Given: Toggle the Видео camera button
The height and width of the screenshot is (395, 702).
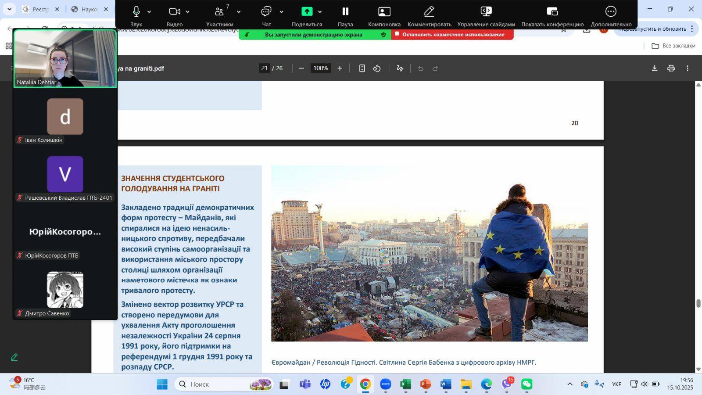Looking at the screenshot, I should (x=175, y=12).
